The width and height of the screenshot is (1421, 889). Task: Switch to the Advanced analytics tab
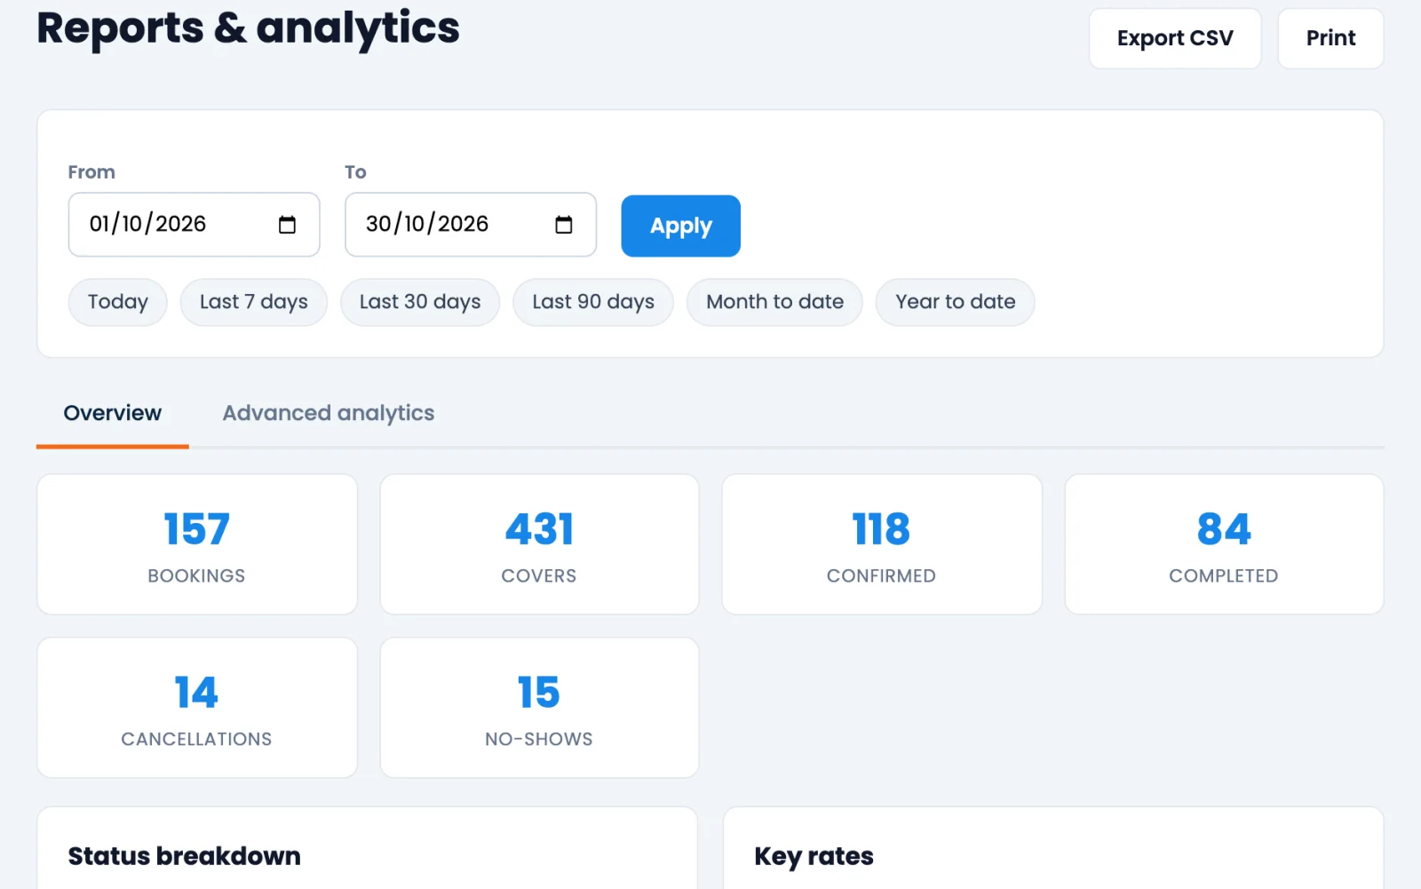click(x=329, y=414)
